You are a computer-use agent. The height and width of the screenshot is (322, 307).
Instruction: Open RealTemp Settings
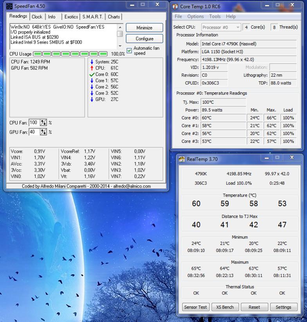(x=284, y=307)
